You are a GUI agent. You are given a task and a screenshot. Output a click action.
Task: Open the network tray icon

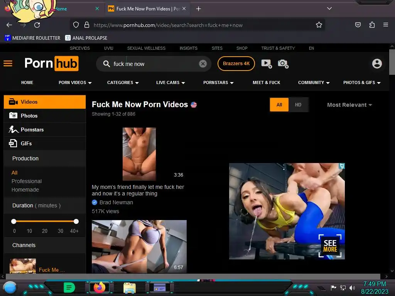(x=343, y=288)
